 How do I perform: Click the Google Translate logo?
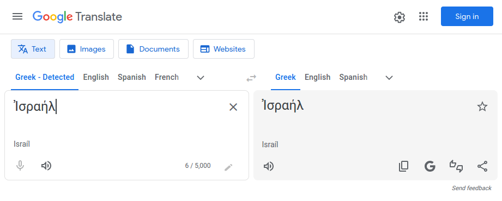77,17
